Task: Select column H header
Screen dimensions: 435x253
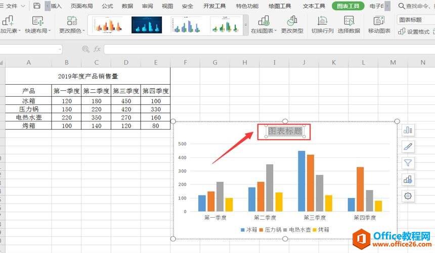Action: [245, 62]
